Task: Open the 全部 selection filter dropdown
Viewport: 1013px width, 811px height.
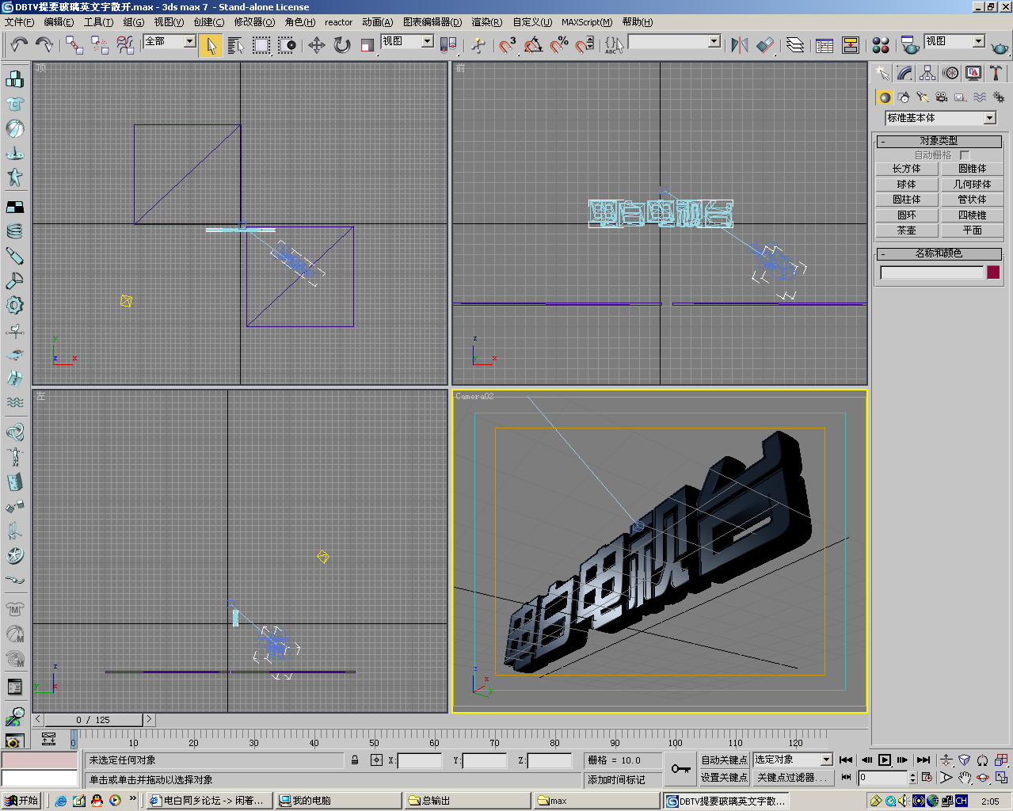Action: pos(190,42)
